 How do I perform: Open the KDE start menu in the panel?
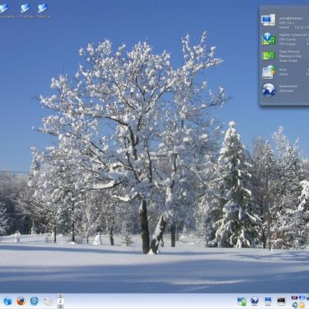click(x=8, y=301)
